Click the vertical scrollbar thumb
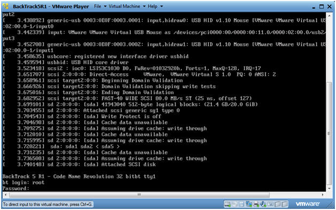336x210 pixels. [329, 133]
